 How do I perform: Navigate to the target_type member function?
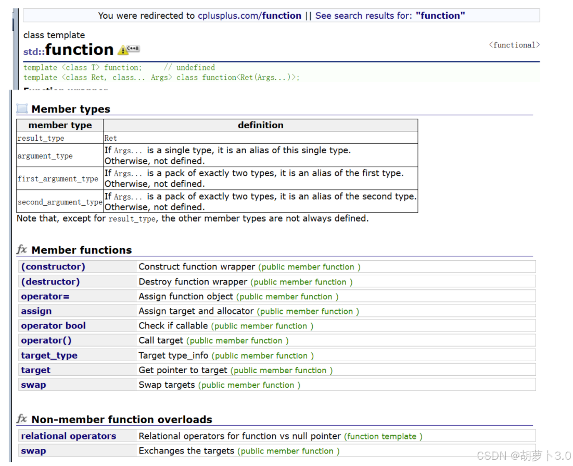(49, 355)
